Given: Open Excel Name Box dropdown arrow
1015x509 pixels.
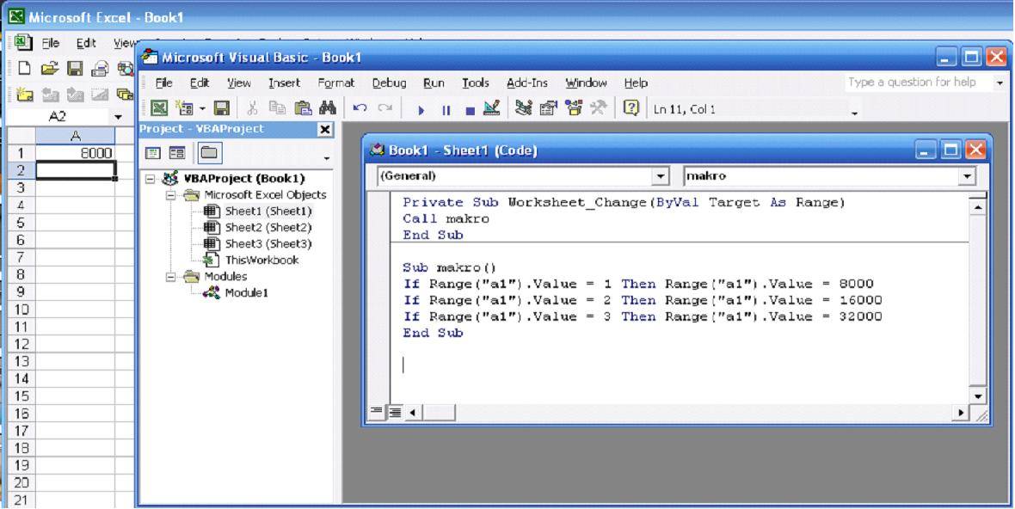Looking at the screenshot, I should click(118, 117).
